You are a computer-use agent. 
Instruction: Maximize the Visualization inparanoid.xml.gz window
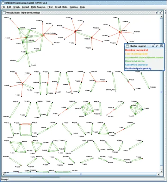click(161, 12)
